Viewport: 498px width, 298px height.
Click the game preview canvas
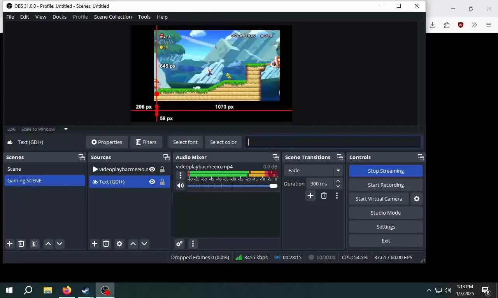211,73
